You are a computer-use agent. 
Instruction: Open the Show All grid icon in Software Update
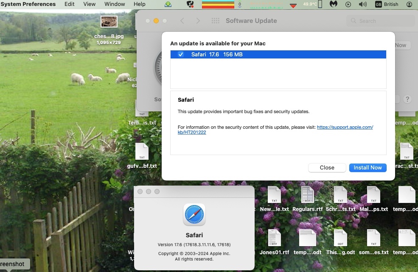pyautogui.click(x=216, y=20)
